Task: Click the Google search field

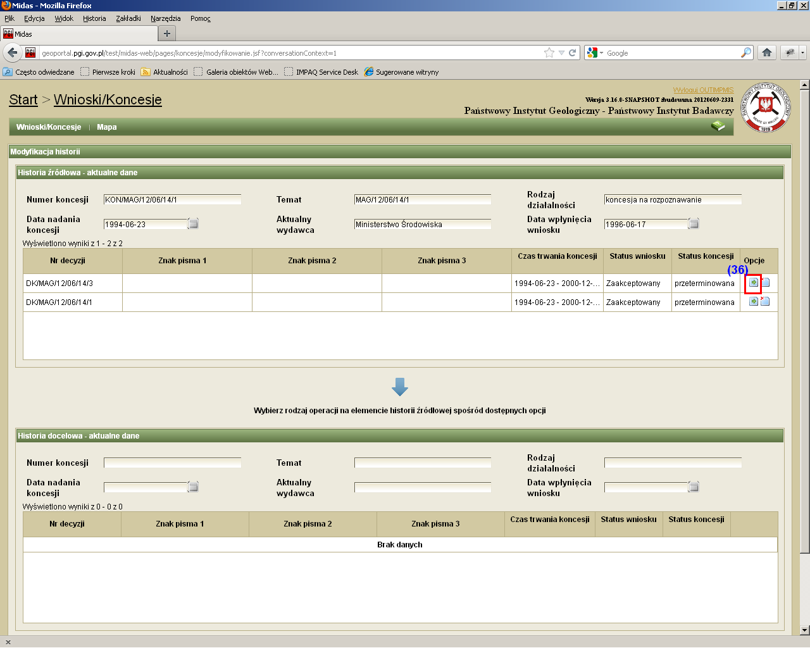Action: pos(673,53)
